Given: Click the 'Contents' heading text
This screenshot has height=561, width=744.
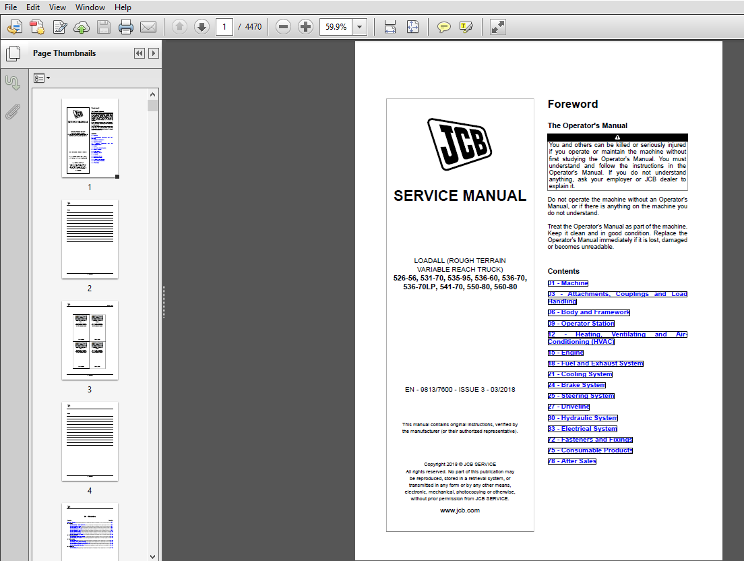Looking at the screenshot, I should tap(563, 272).
